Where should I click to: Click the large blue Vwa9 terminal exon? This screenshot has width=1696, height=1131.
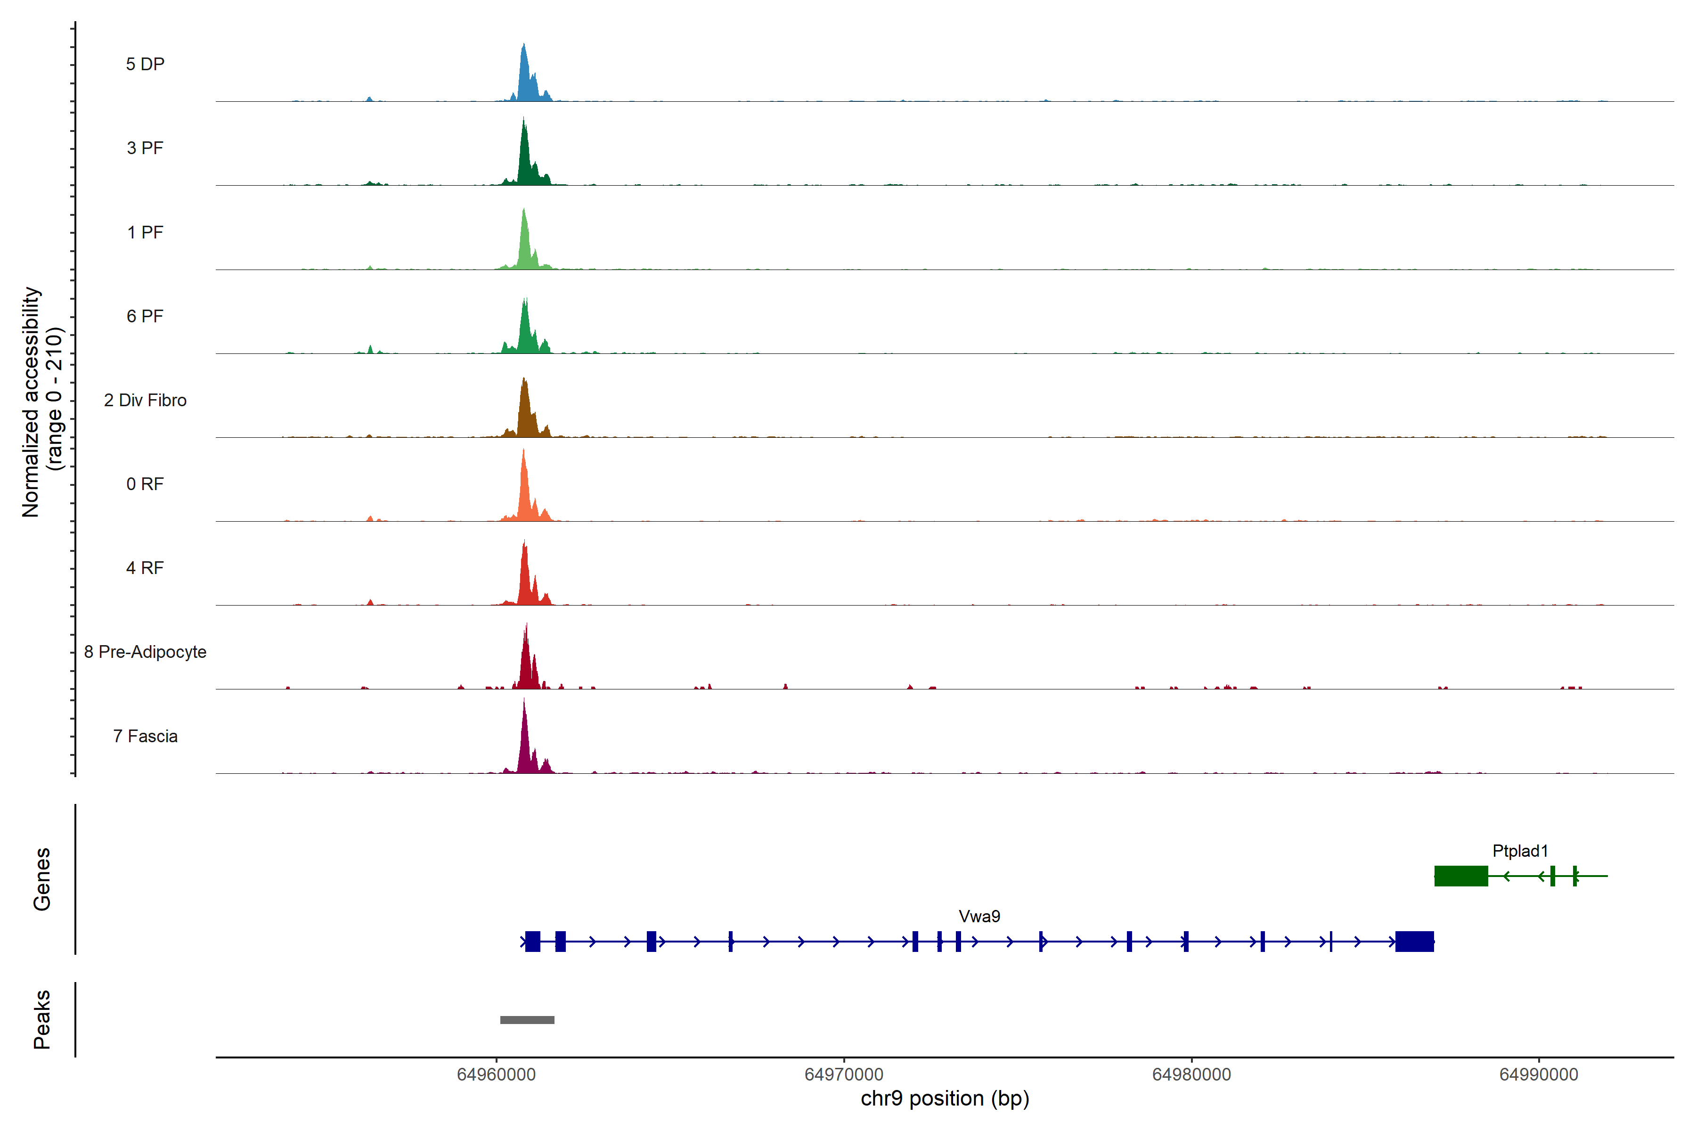point(1414,941)
